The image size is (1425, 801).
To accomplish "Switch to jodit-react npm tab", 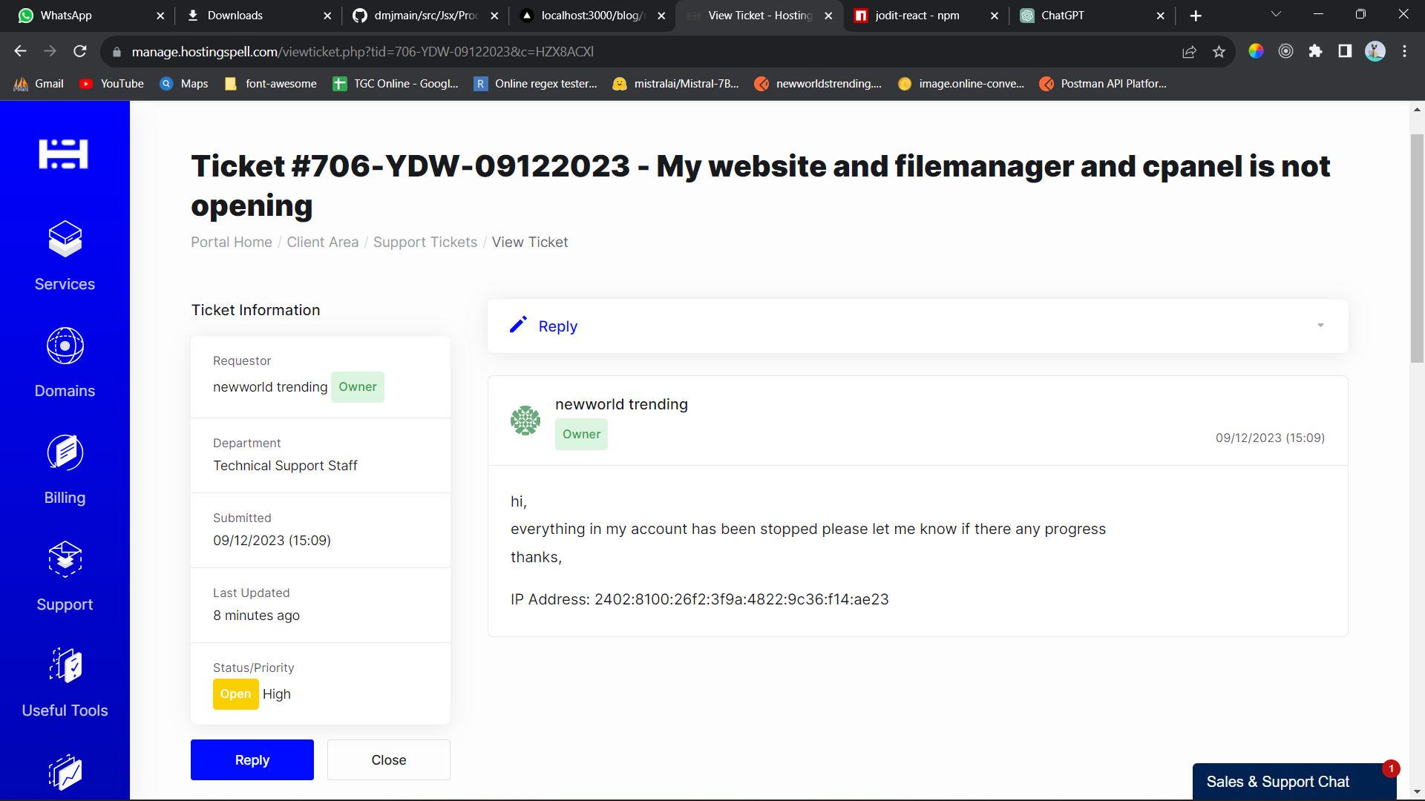I will pyautogui.click(x=917, y=16).
